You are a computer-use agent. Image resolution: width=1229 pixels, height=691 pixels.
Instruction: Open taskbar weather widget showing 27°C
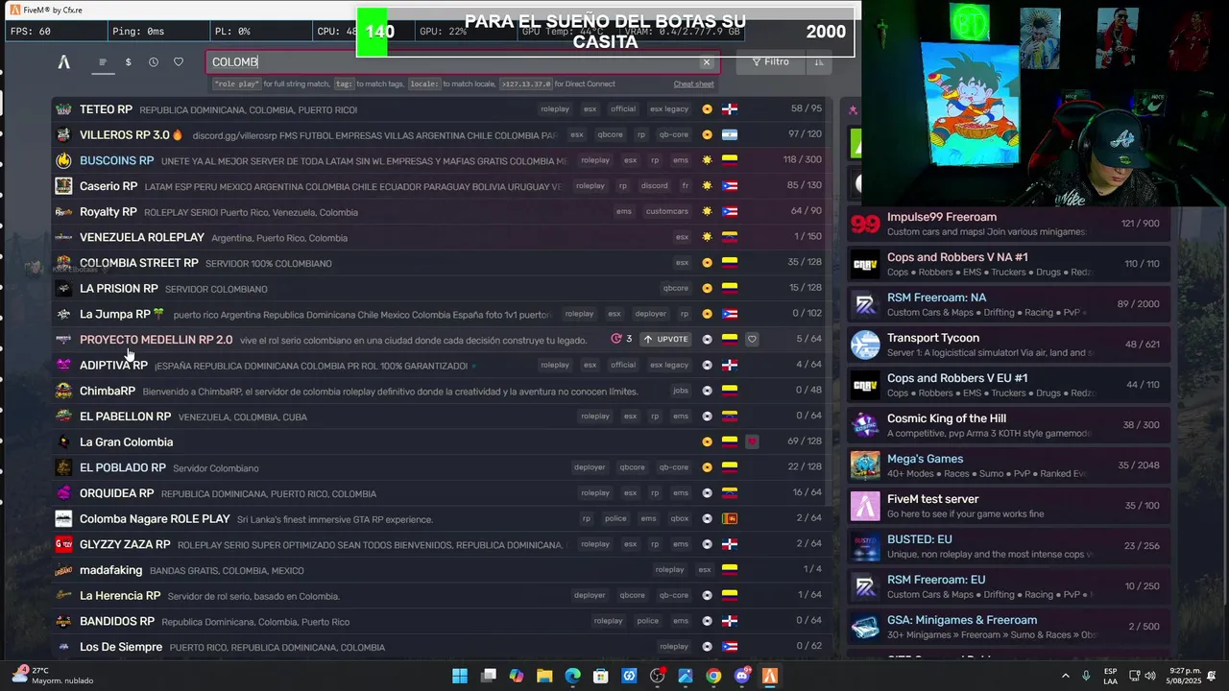[x=53, y=676]
